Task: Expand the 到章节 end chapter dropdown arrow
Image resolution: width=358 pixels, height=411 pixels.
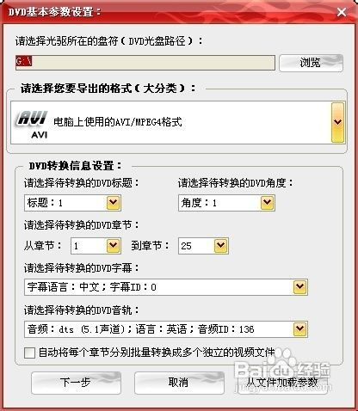Action: (x=221, y=246)
